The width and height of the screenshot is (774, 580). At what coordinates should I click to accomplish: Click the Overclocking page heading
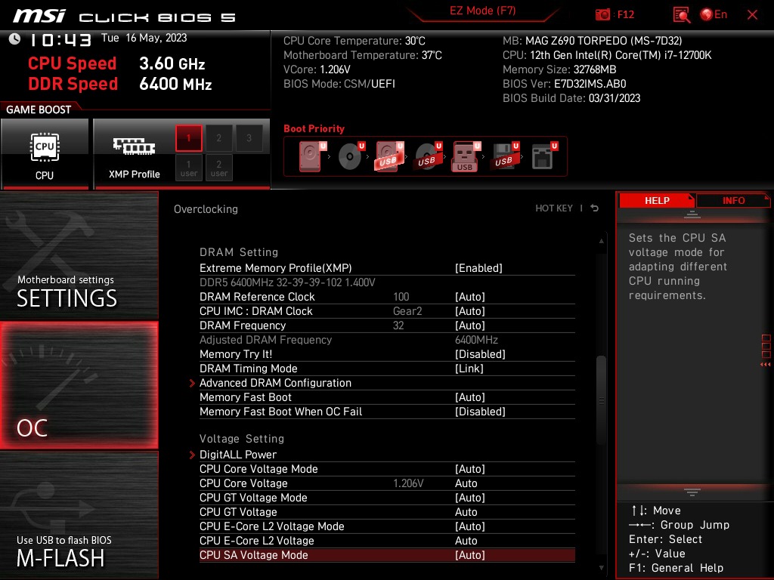[x=206, y=208]
